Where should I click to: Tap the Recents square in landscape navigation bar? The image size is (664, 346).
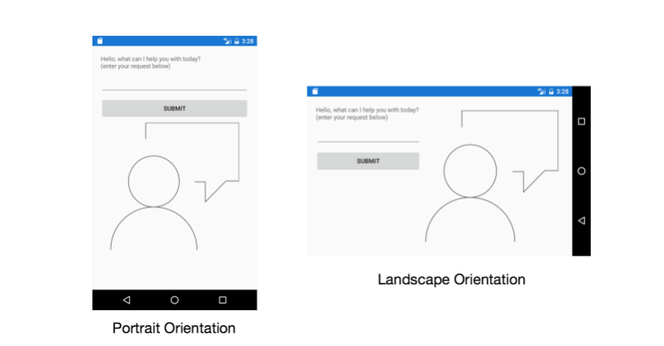pyautogui.click(x=582, y=121)
